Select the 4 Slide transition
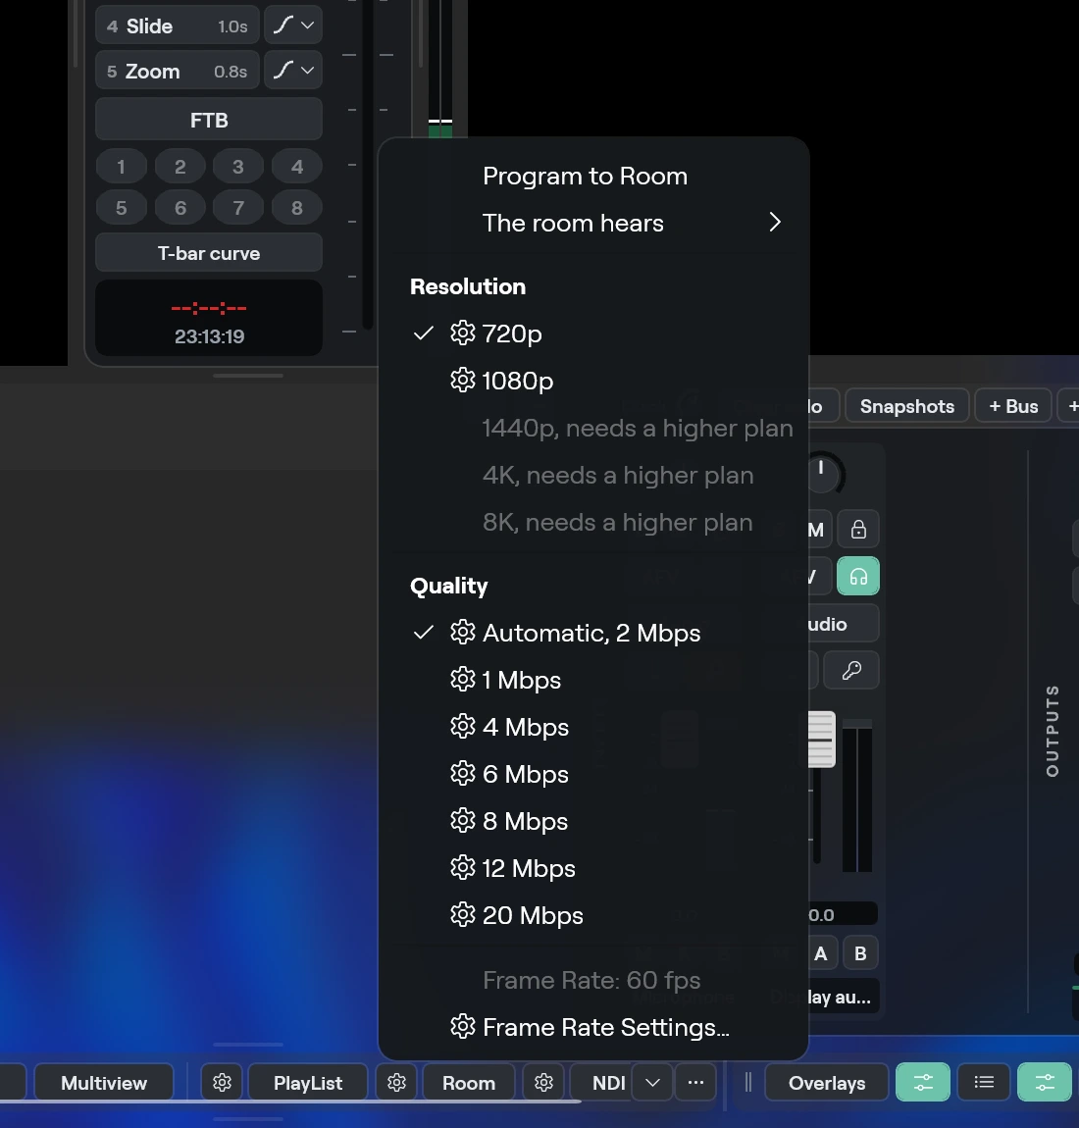This screenshot has height=1128, width=1079. pos(177,26)
